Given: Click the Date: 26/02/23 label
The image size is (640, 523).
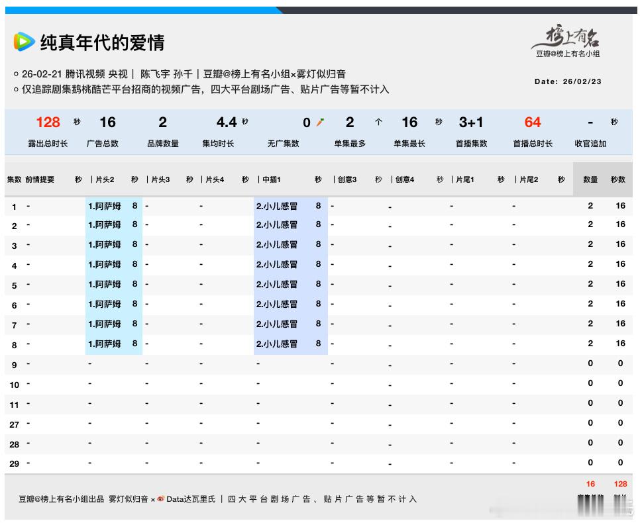Looking at the screenshot, I should click(568, 81).
